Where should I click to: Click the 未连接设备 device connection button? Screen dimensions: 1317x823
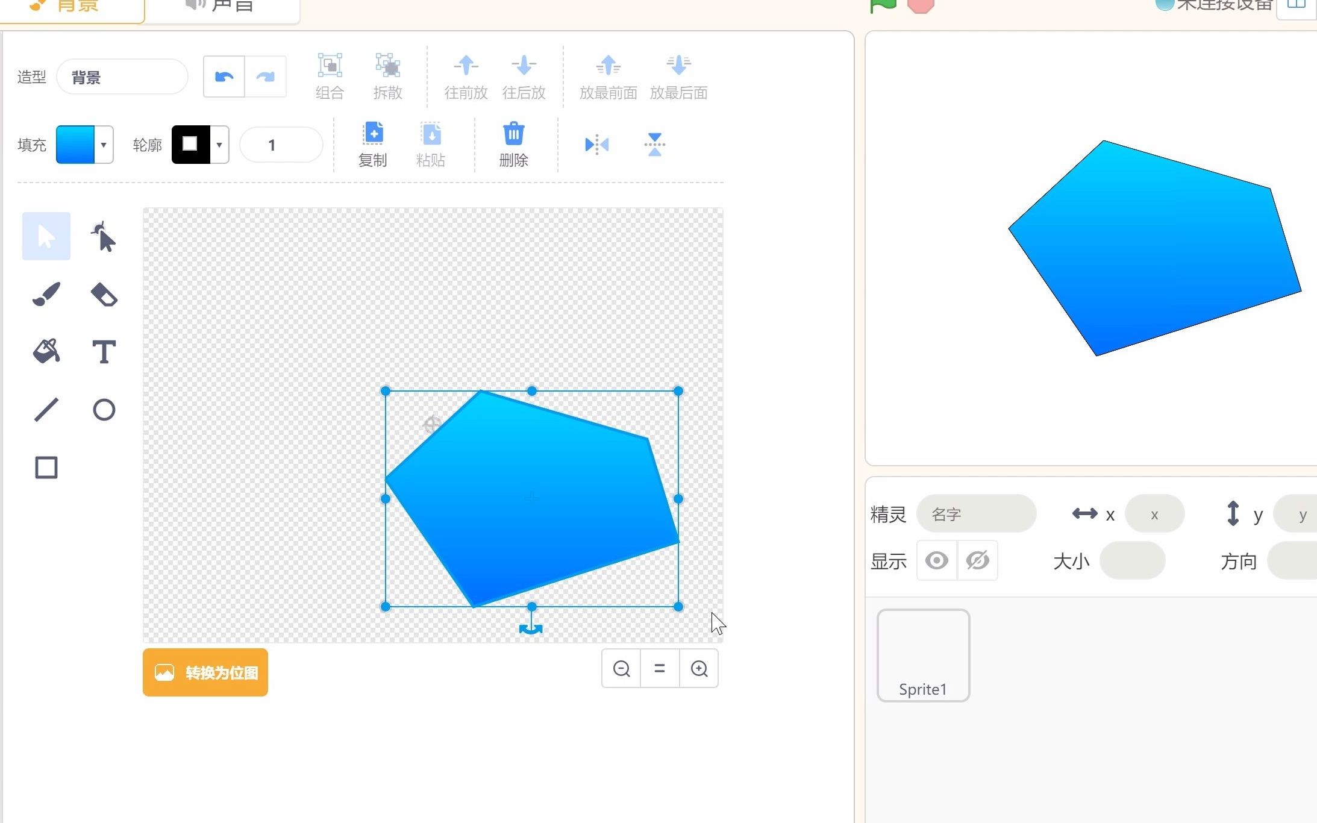point(1215,5)
